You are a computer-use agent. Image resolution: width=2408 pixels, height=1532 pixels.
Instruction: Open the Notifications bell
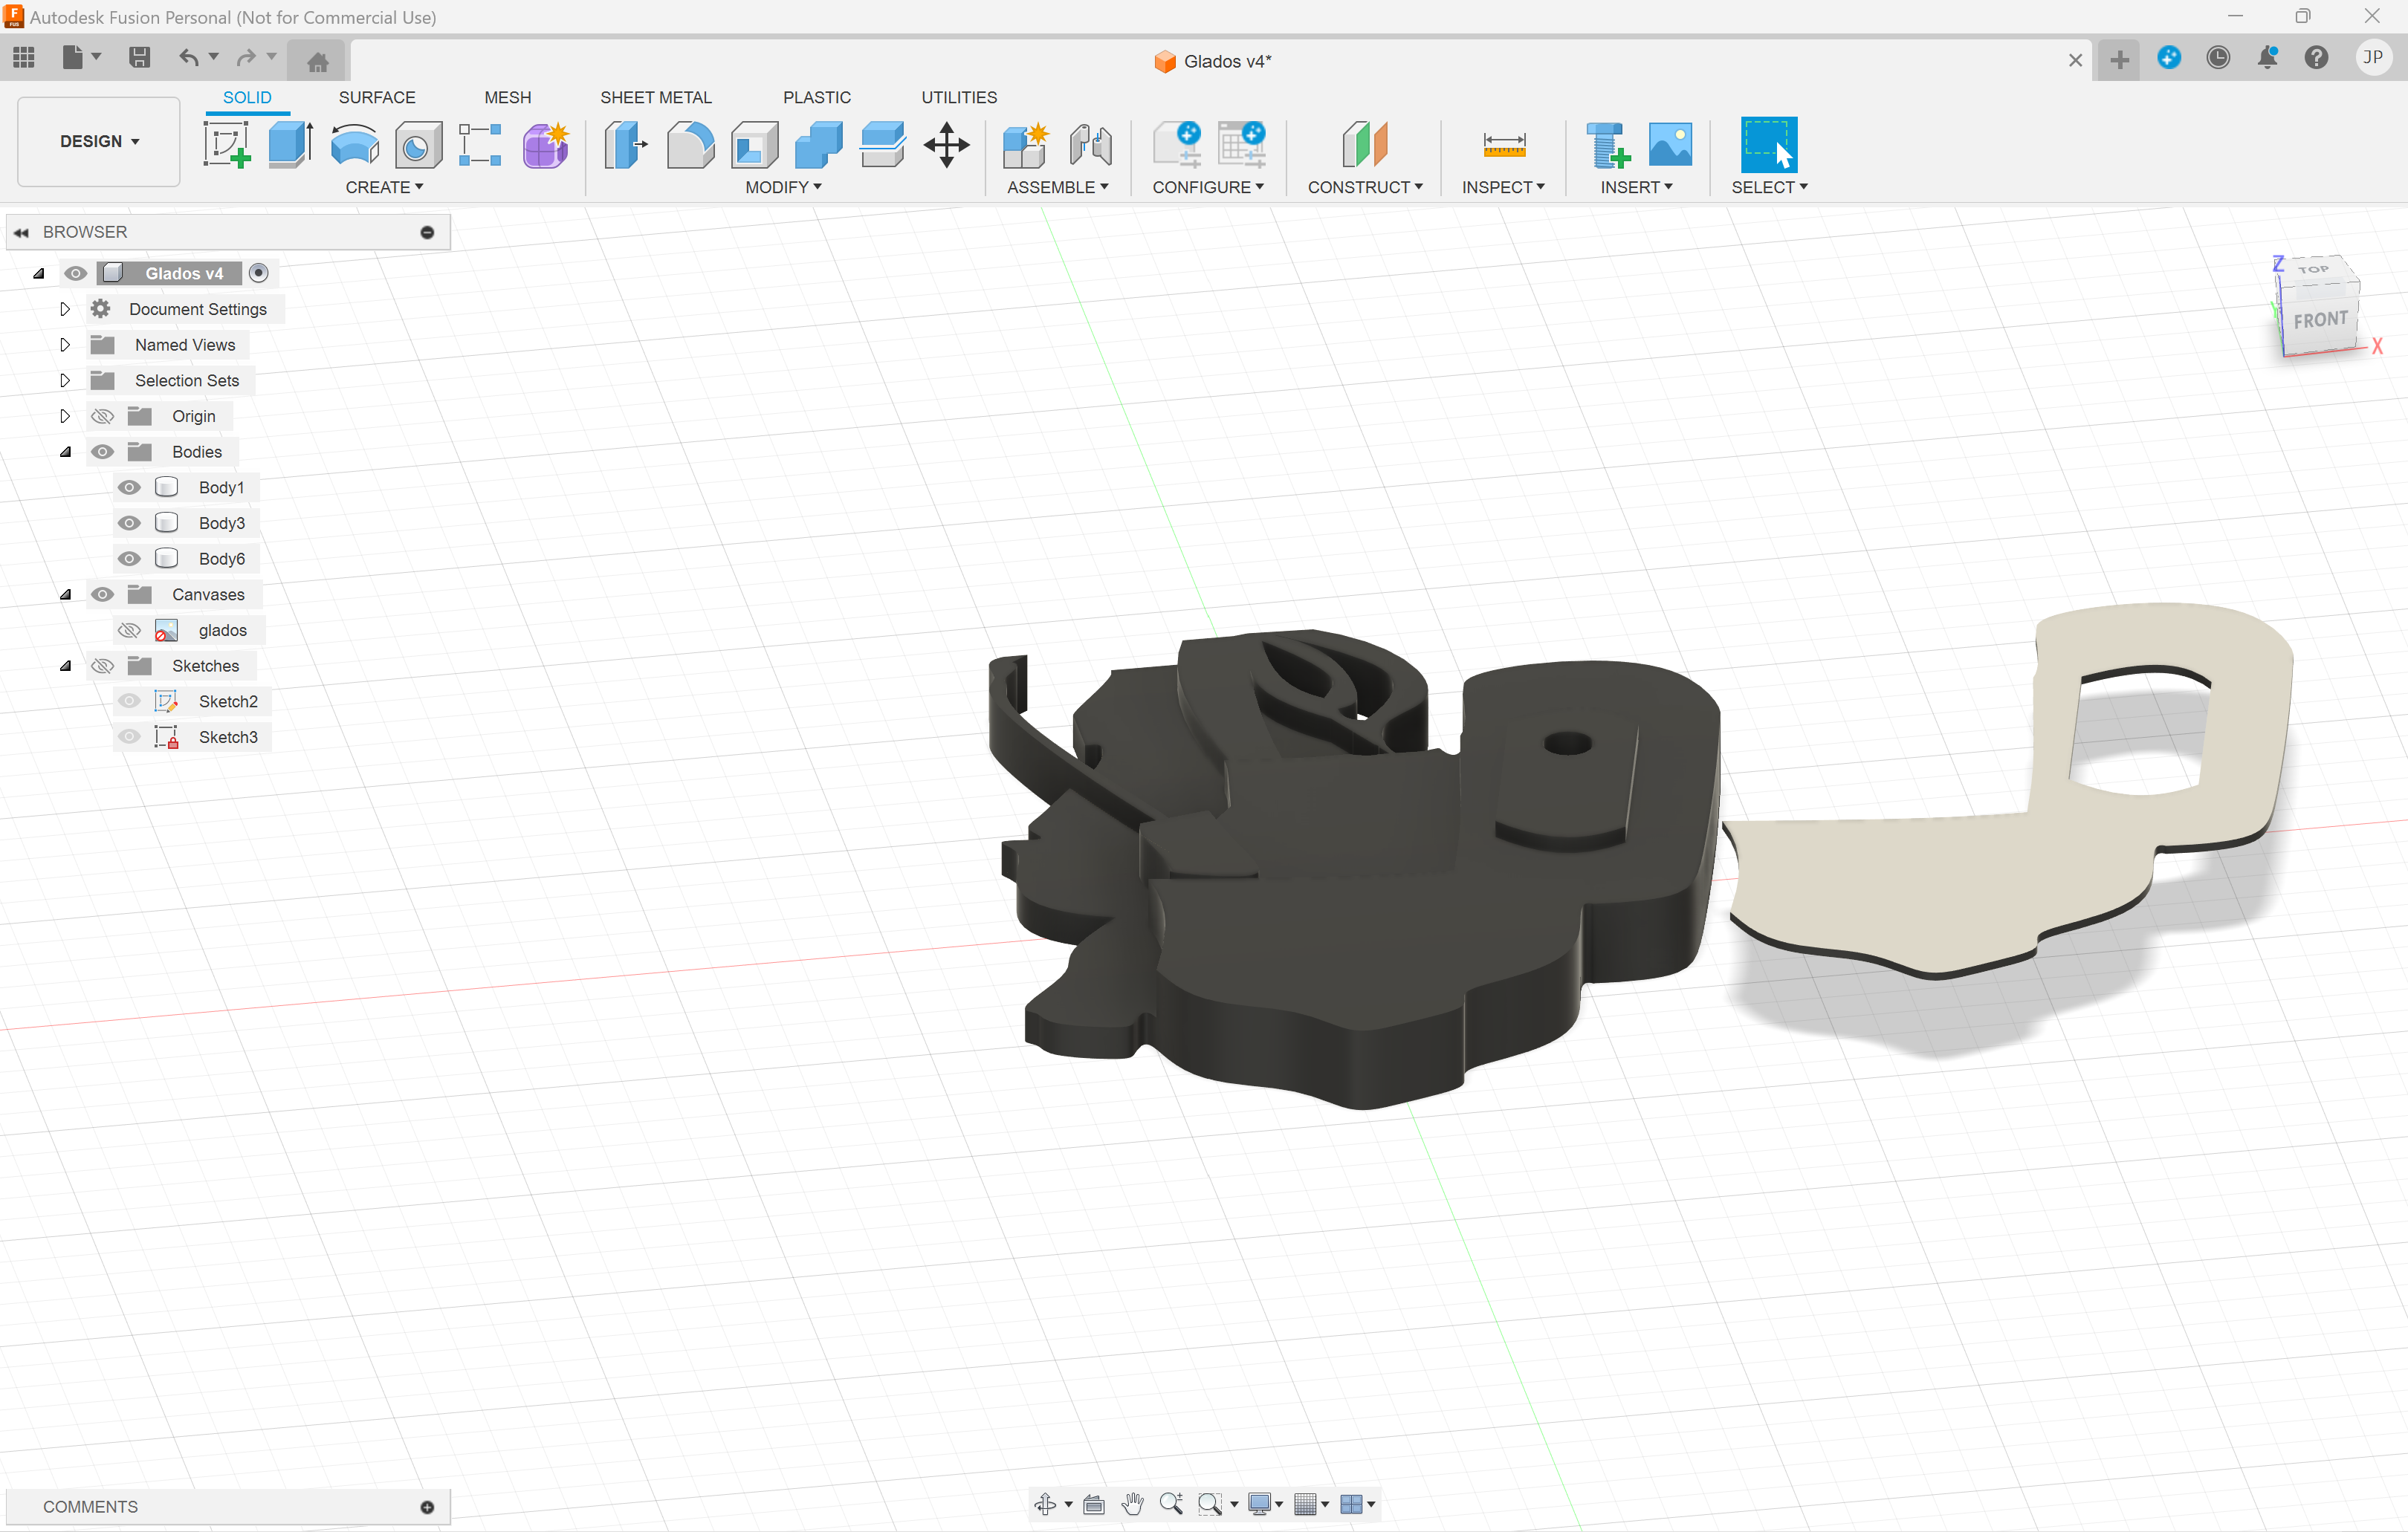(2267, 58)
